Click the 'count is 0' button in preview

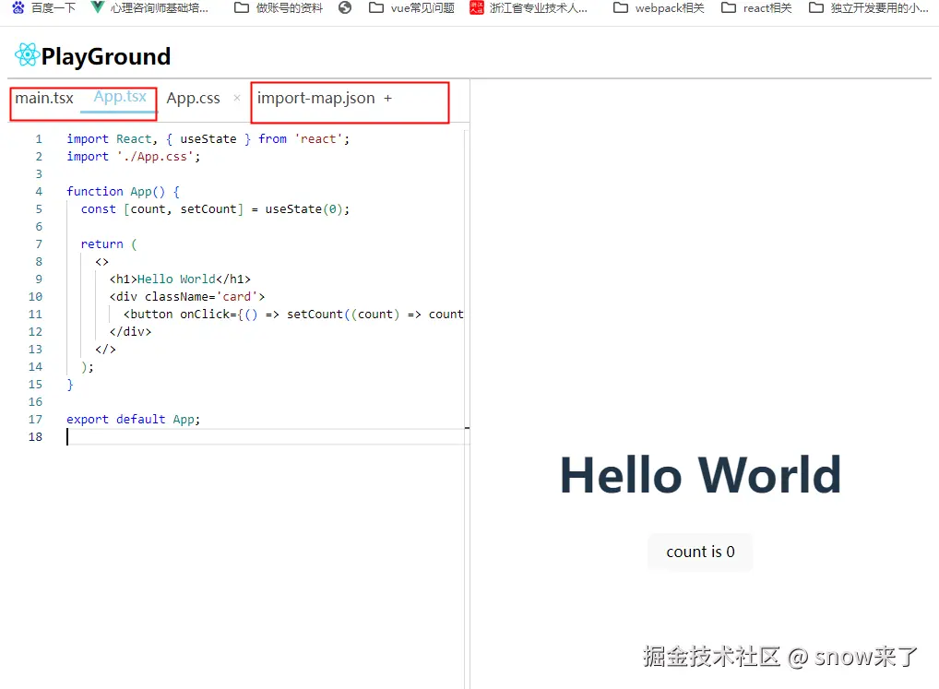point(700,552)
